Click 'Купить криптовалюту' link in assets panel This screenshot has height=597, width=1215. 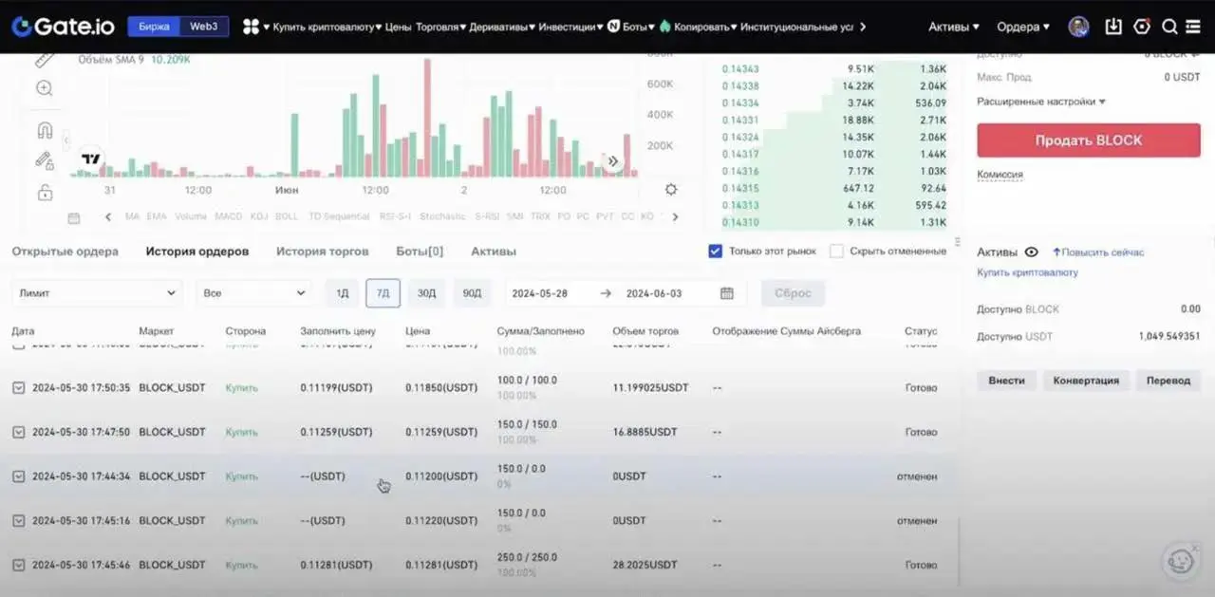1027,272
